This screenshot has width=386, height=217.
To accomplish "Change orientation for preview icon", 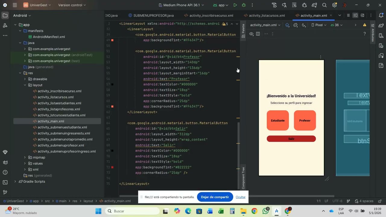I will 296,25.
